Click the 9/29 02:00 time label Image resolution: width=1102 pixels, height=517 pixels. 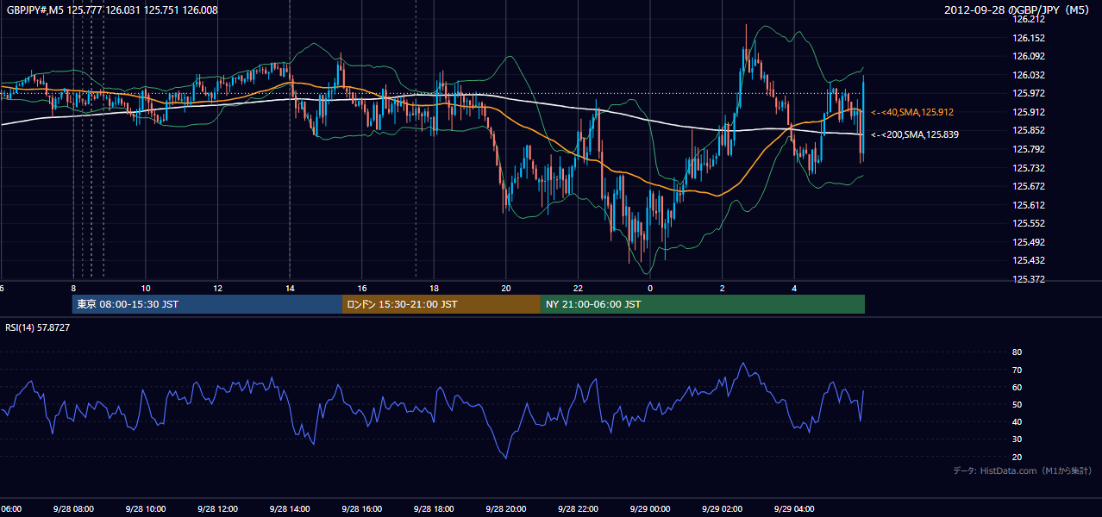(x=723, y=508)
